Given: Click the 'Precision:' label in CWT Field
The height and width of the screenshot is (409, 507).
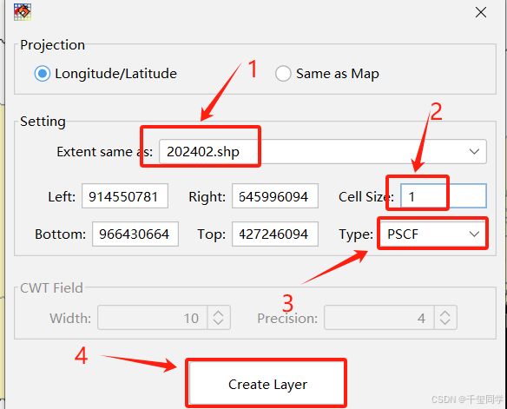Looking at the screenshot, I should (287, 318).
